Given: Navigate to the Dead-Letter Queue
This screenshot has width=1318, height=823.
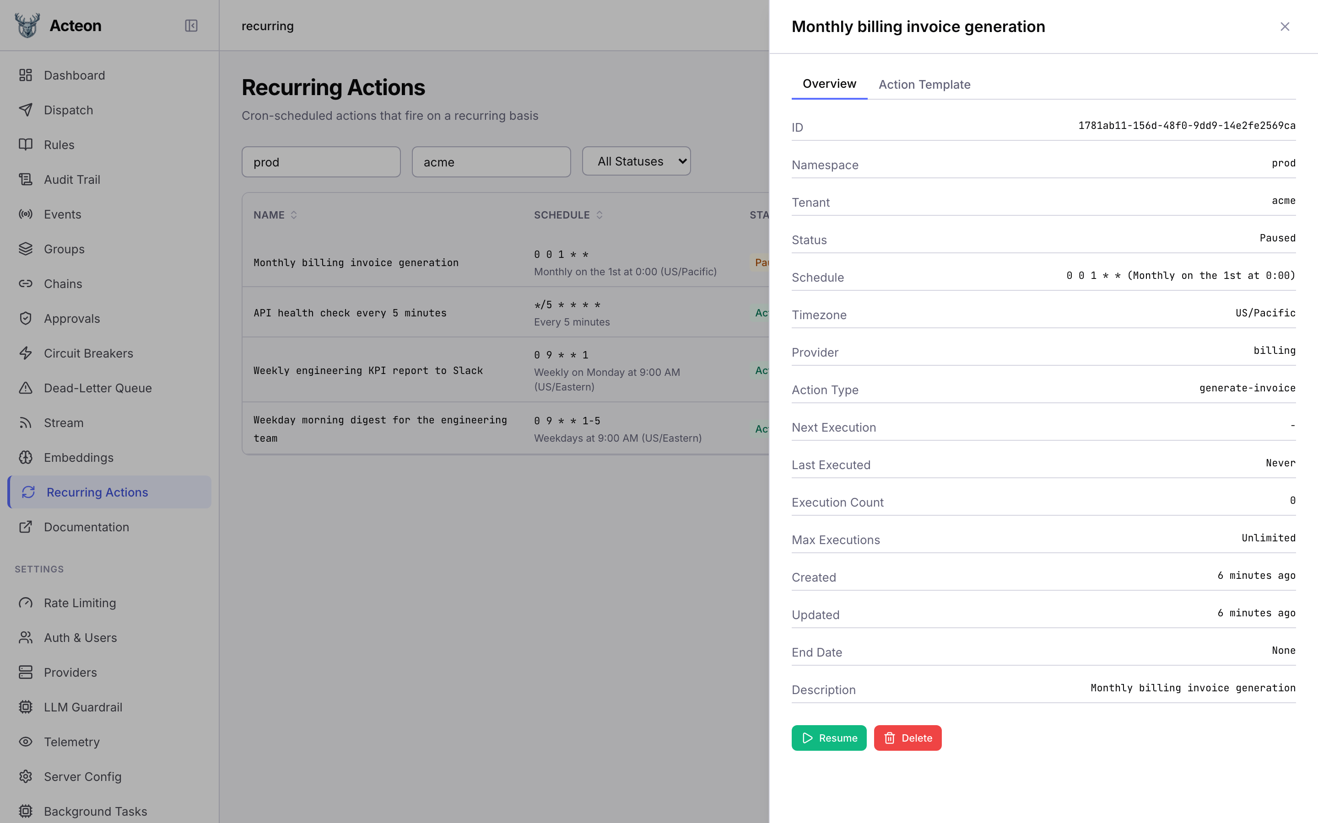Looking at the screenshot, I should coord(97,388).
